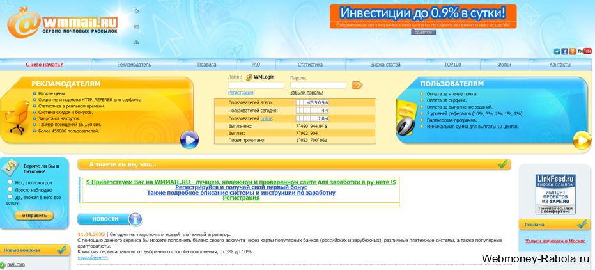595x270 pixels.
Task: Click blue play arrow in Рекламодателям panel
Action: pos(189,139)
